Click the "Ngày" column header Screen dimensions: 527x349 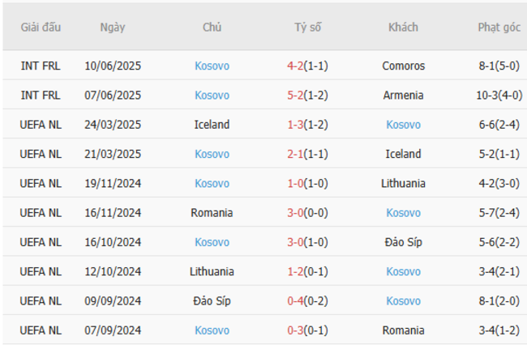coord(113,27)
